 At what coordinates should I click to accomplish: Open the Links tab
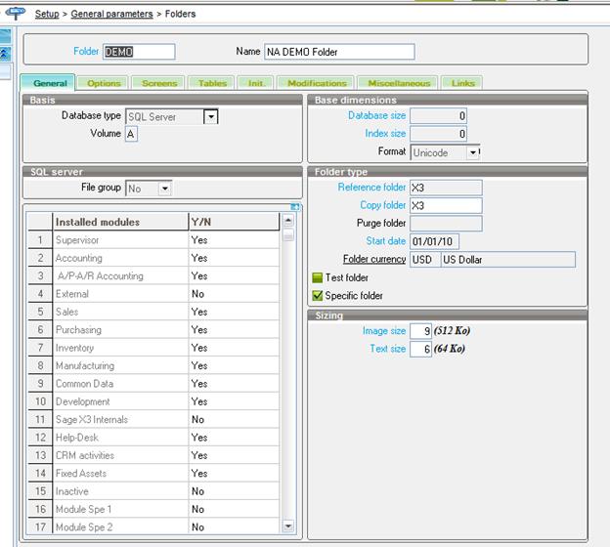(462, 83)
